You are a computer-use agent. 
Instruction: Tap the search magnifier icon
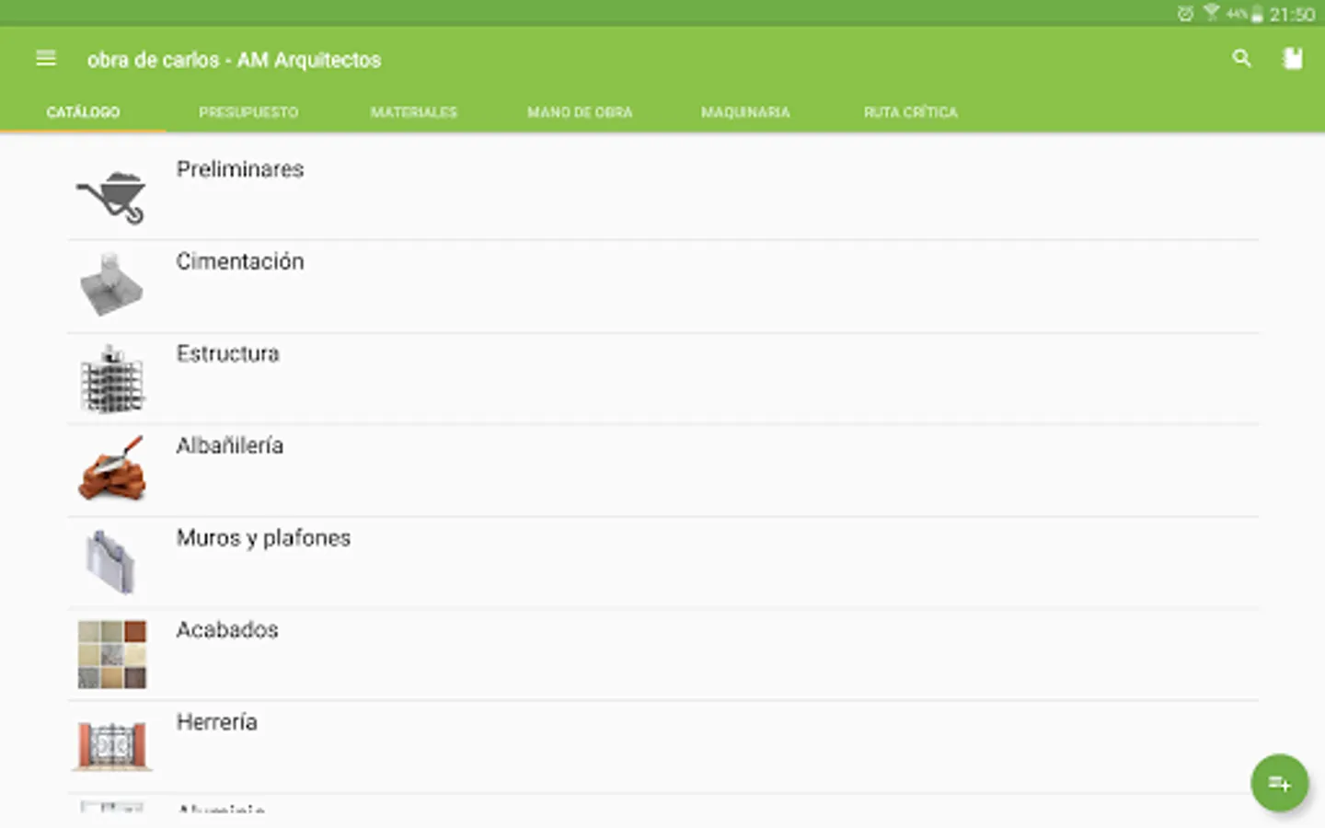(1241, 59)
